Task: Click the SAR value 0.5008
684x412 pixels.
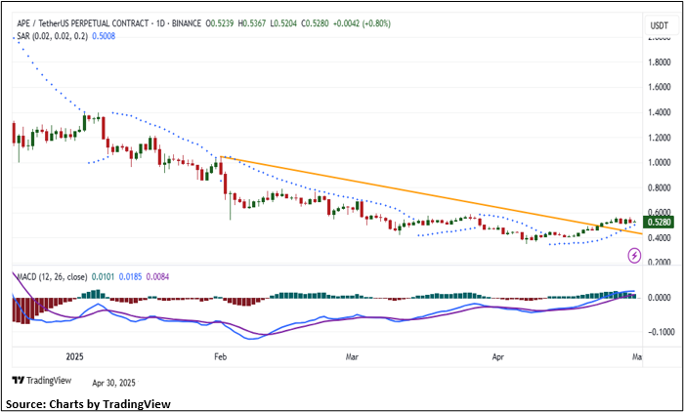Action: [x=105, y=36]
